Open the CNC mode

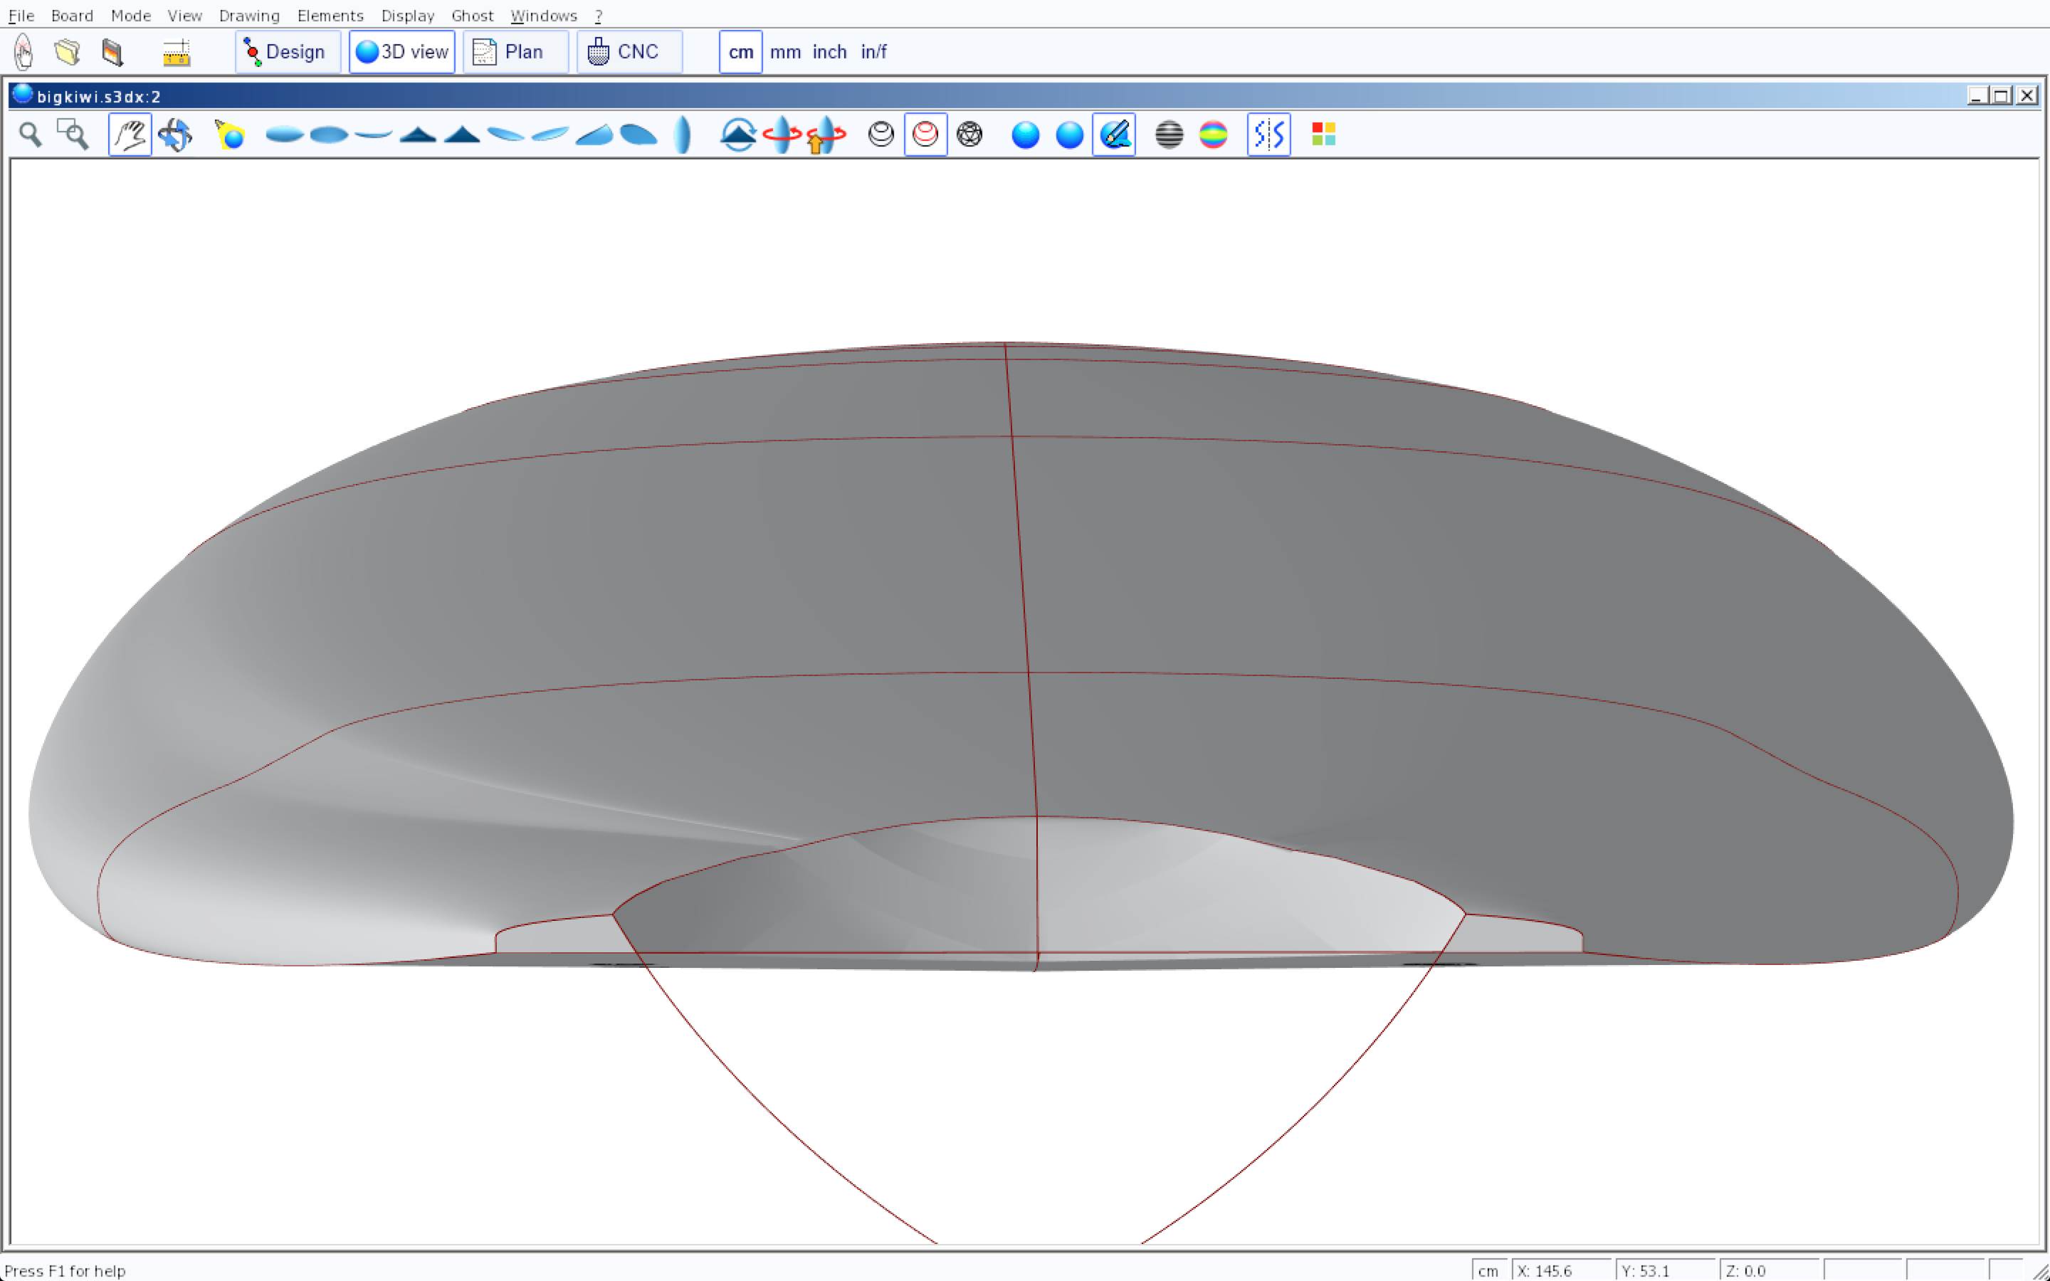click(x=629, y=53)
